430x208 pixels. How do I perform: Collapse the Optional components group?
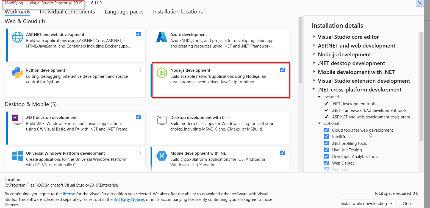(x=319, y=123)
